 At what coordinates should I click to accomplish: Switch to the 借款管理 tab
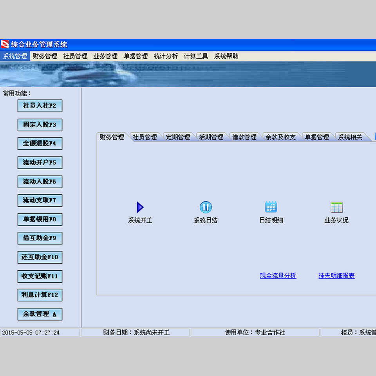[x=244, y=137]
